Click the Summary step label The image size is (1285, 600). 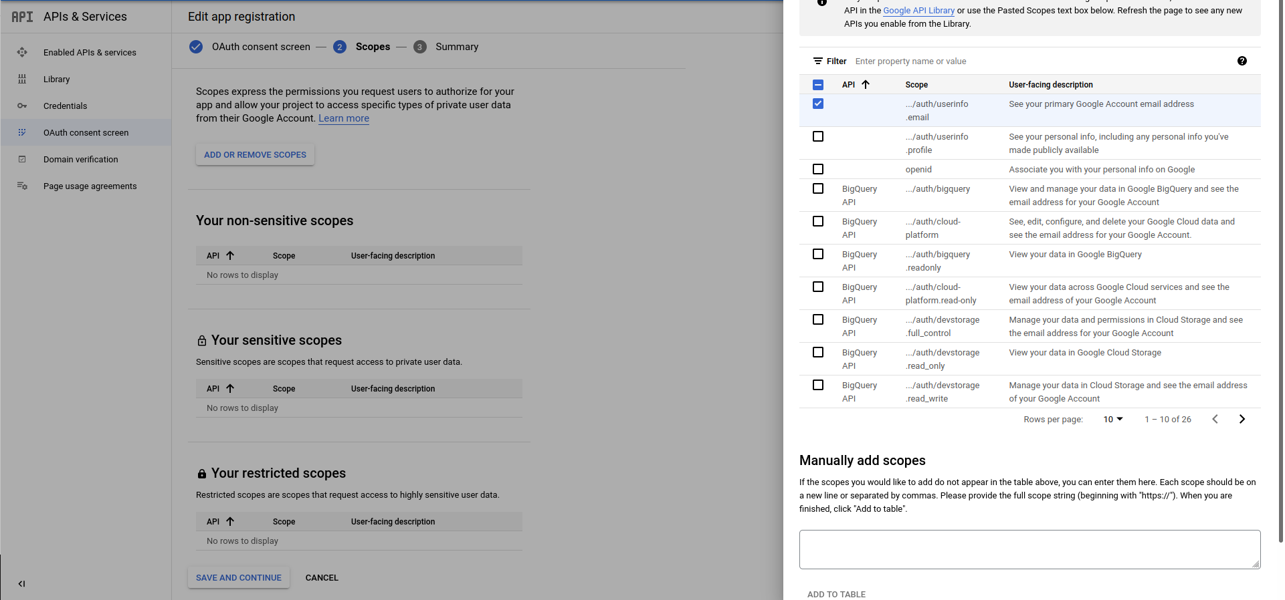point(457,47)
